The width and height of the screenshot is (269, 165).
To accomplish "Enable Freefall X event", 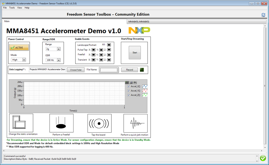I will 93,55.
